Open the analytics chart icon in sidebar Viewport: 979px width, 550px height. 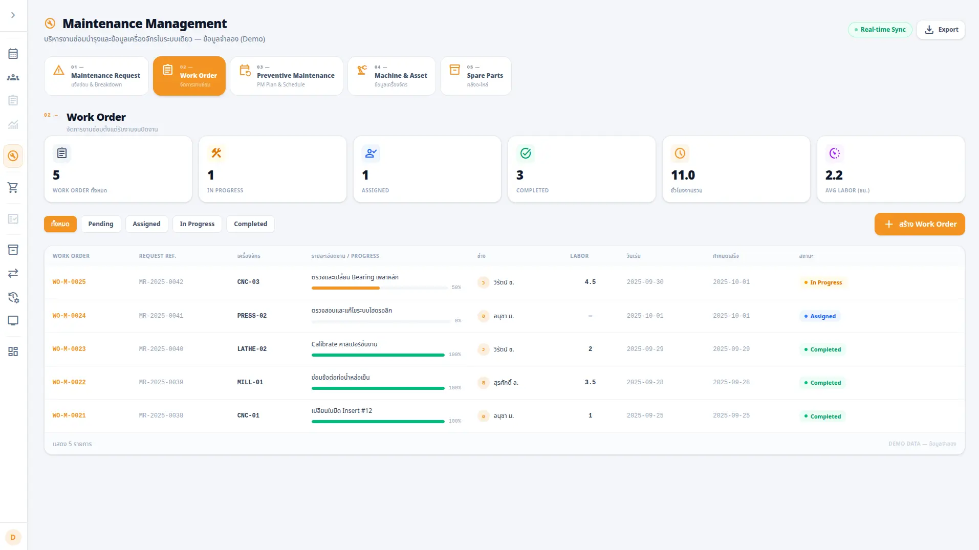13,124
